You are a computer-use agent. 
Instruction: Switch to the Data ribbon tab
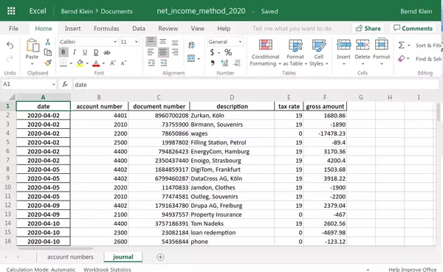coord(139,29)
